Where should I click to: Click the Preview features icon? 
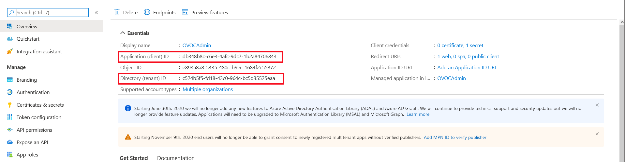click(185, 12)
